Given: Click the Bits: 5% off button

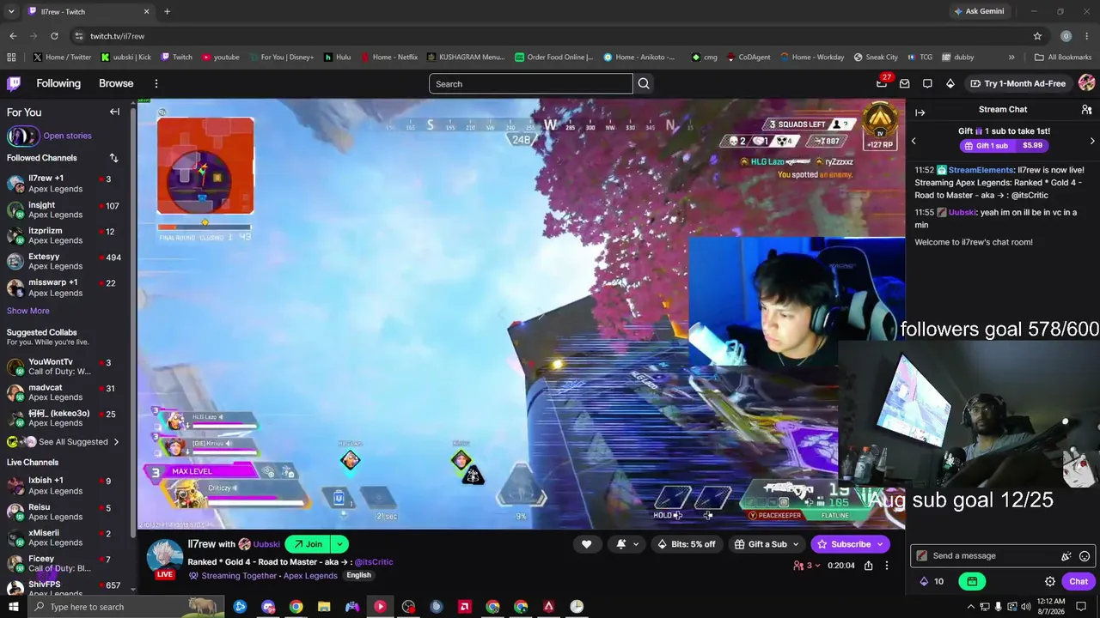Looking at the screenshot, I should pyautogui.click(x=687, y=544).
